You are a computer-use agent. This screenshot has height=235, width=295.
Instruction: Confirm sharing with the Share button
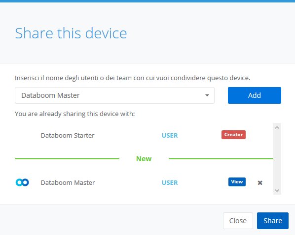[273, 221]
